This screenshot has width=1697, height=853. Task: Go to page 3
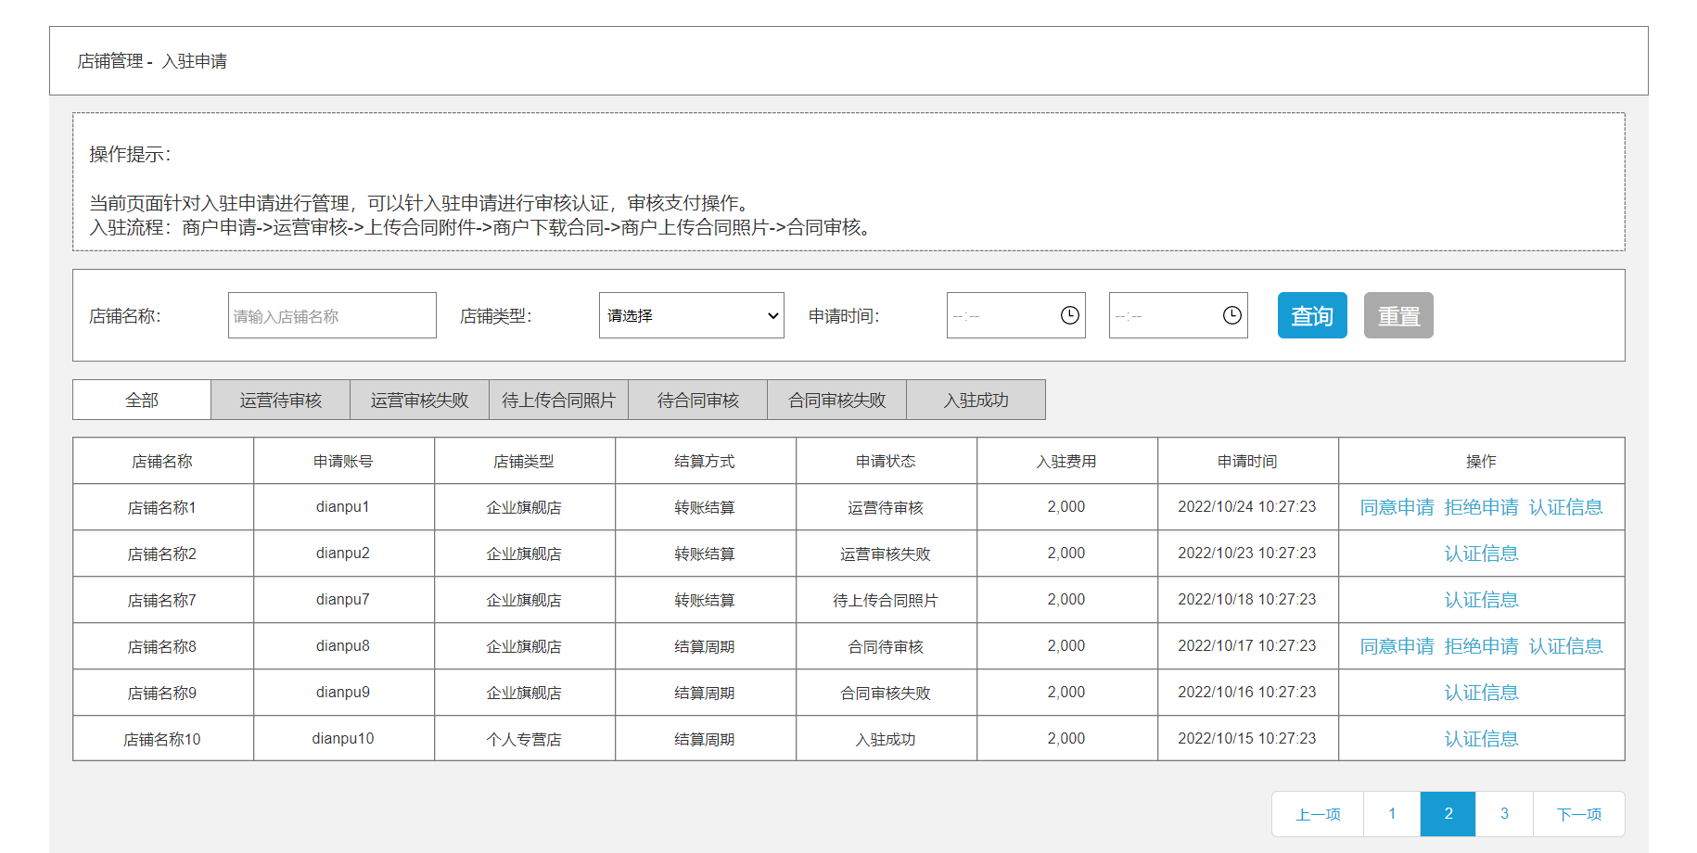click(x=1504, y=814)
